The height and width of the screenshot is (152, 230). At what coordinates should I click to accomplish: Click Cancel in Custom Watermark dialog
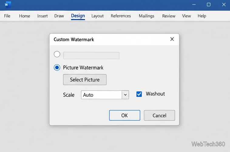159,115
